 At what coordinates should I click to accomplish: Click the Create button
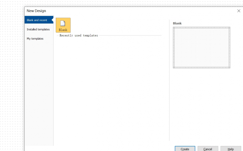pyautogui.click(x=185, y=149)
